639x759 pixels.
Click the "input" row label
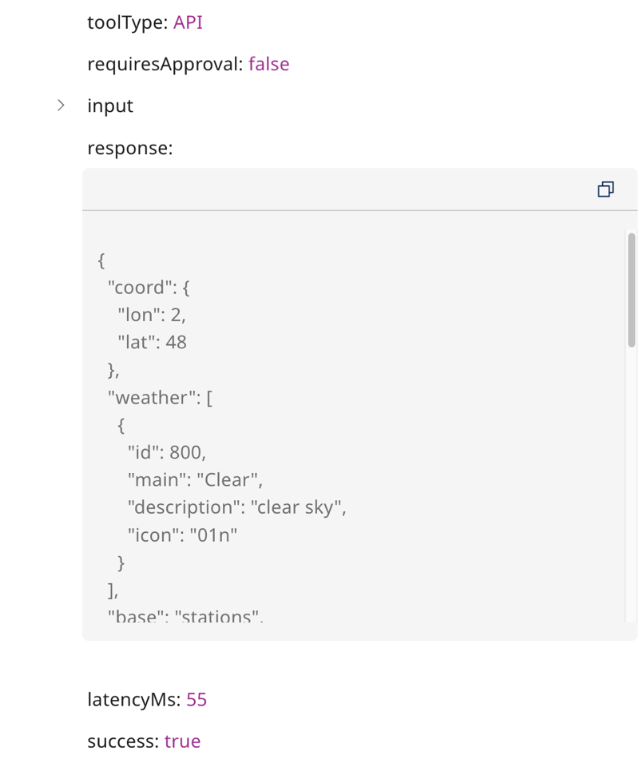coord(110,105)
